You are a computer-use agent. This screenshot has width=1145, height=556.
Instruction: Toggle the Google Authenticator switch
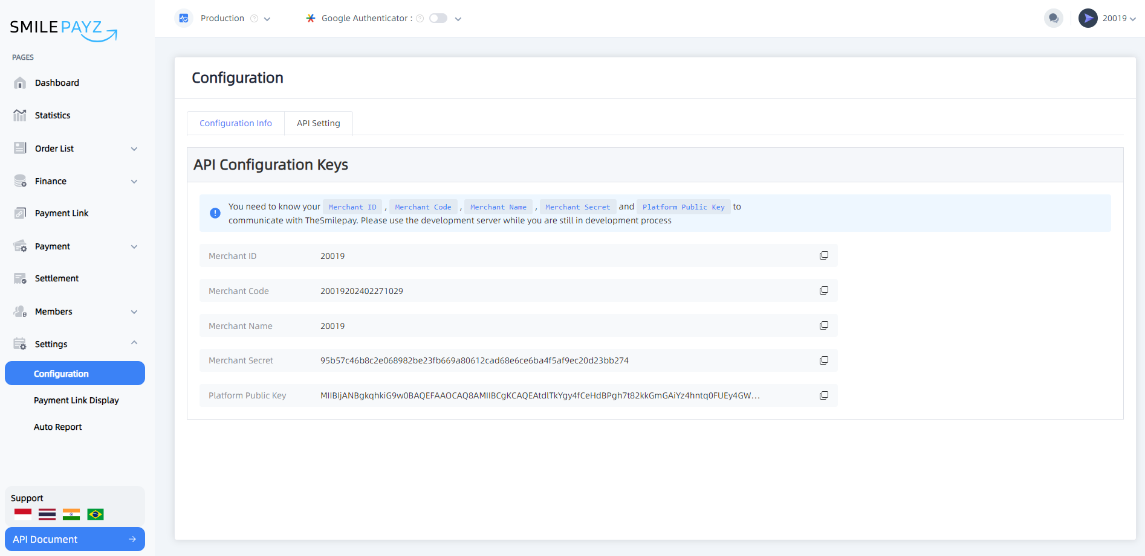click(x=438, y=18)
